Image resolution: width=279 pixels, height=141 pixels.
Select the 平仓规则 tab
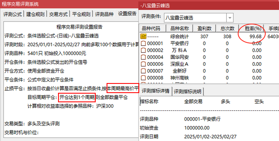pos(81,14)
